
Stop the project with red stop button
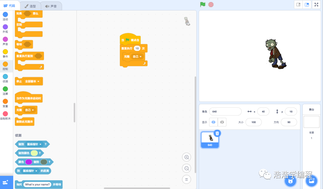pos(211,4)
